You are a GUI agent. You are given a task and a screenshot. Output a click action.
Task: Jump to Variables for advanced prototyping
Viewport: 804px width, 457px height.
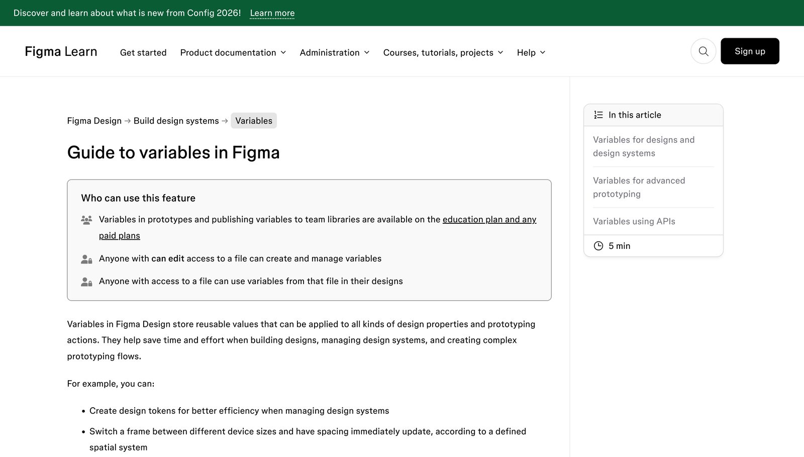pyautogui.click(x=639, y=187)
